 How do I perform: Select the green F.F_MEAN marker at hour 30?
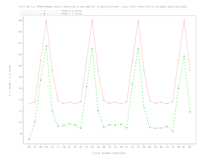point(87,86)
